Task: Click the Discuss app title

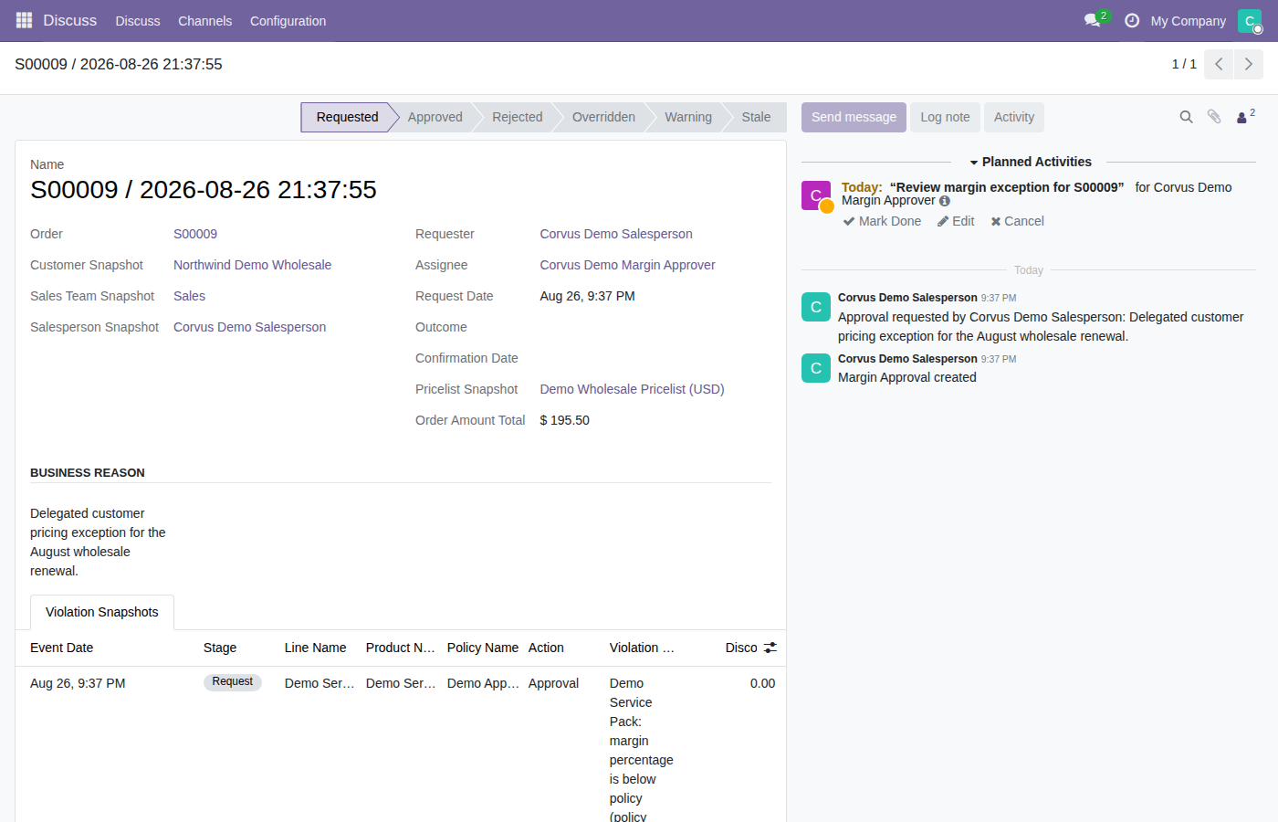Action: tap(69, 20)
